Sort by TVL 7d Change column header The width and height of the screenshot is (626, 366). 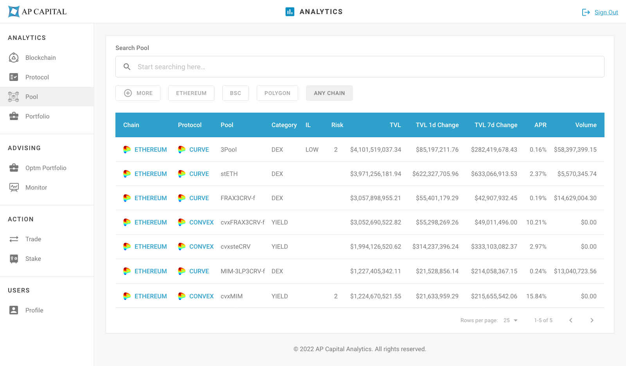[496, 125]
